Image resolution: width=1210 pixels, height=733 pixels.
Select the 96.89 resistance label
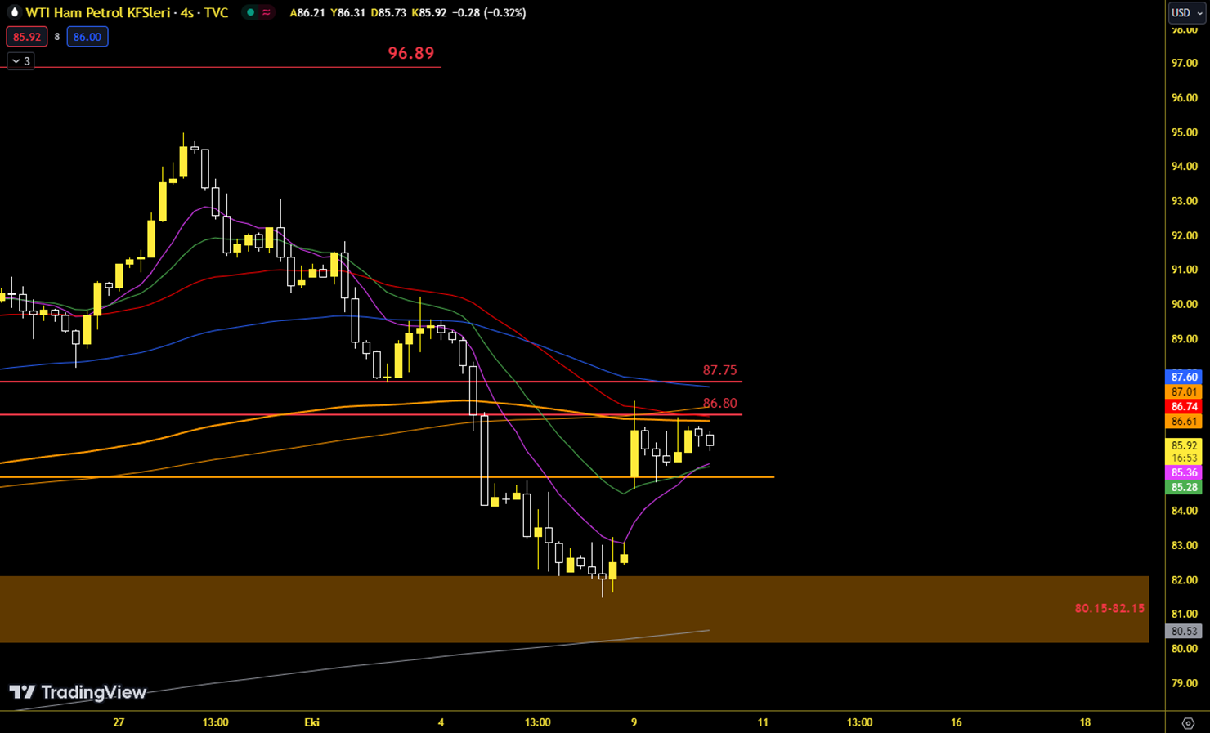pos(411,53)
